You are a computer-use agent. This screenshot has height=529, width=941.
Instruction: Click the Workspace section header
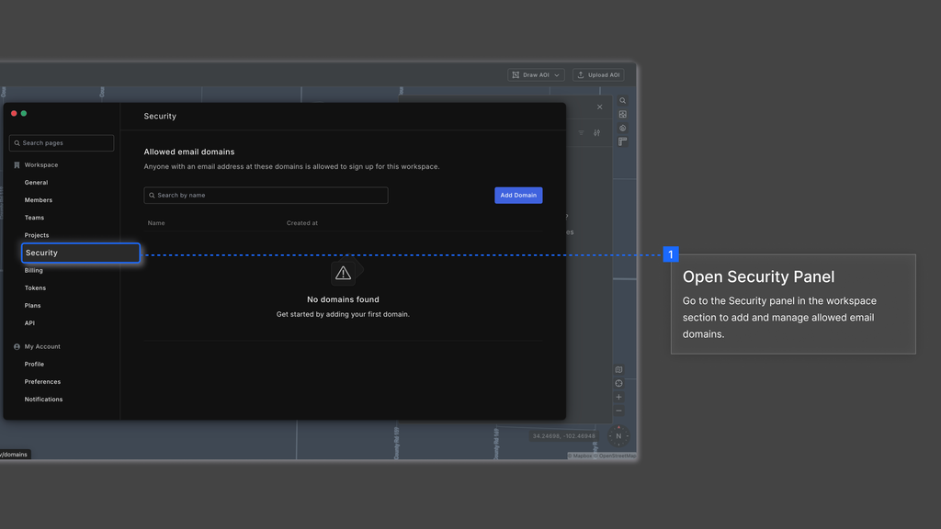[x=41, y=165]
